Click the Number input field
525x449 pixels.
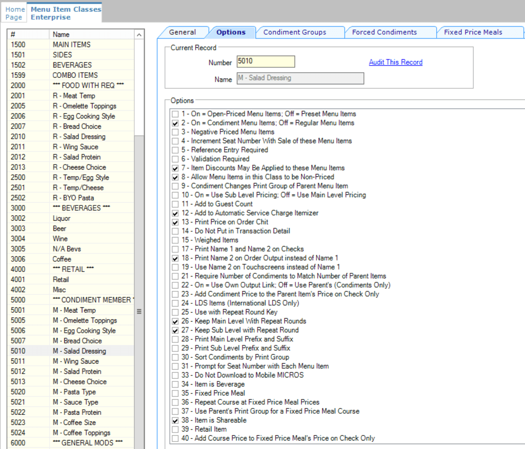[266, 62]
